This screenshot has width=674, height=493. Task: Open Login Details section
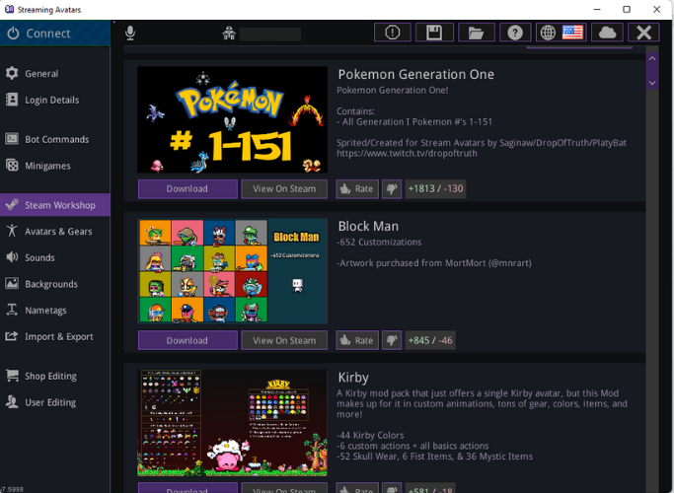55,100
